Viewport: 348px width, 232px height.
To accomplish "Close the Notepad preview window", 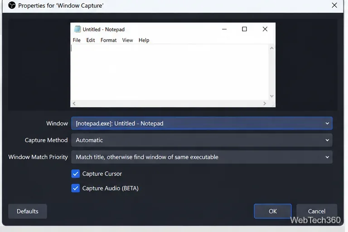I will pos(265,29).
